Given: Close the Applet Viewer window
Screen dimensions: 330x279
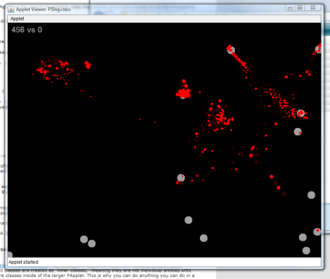Looking at the screenshot, I should (x=313, y=8).
